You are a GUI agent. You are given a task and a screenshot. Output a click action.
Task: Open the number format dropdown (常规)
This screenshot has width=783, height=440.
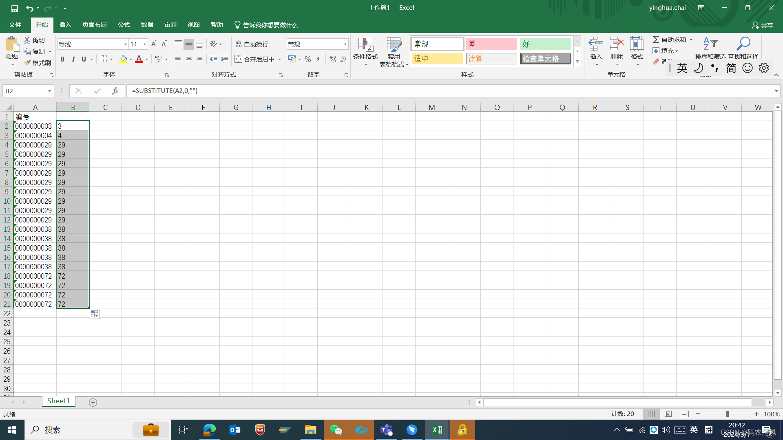(x=345, y=44)
